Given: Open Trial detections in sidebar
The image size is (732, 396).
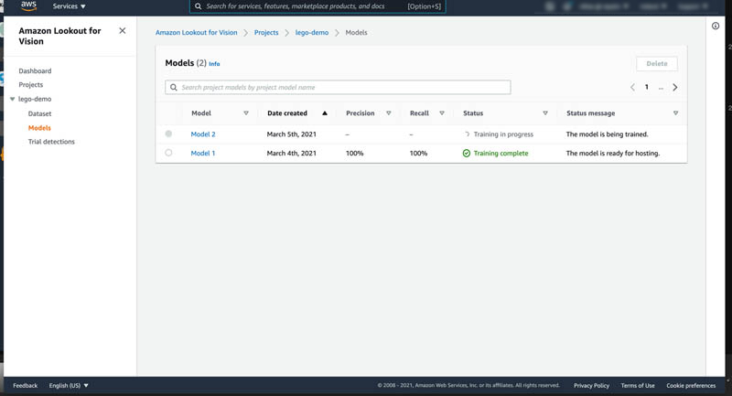Looking at the screenshot, I should pyautogui.click(x=51, y=142).
